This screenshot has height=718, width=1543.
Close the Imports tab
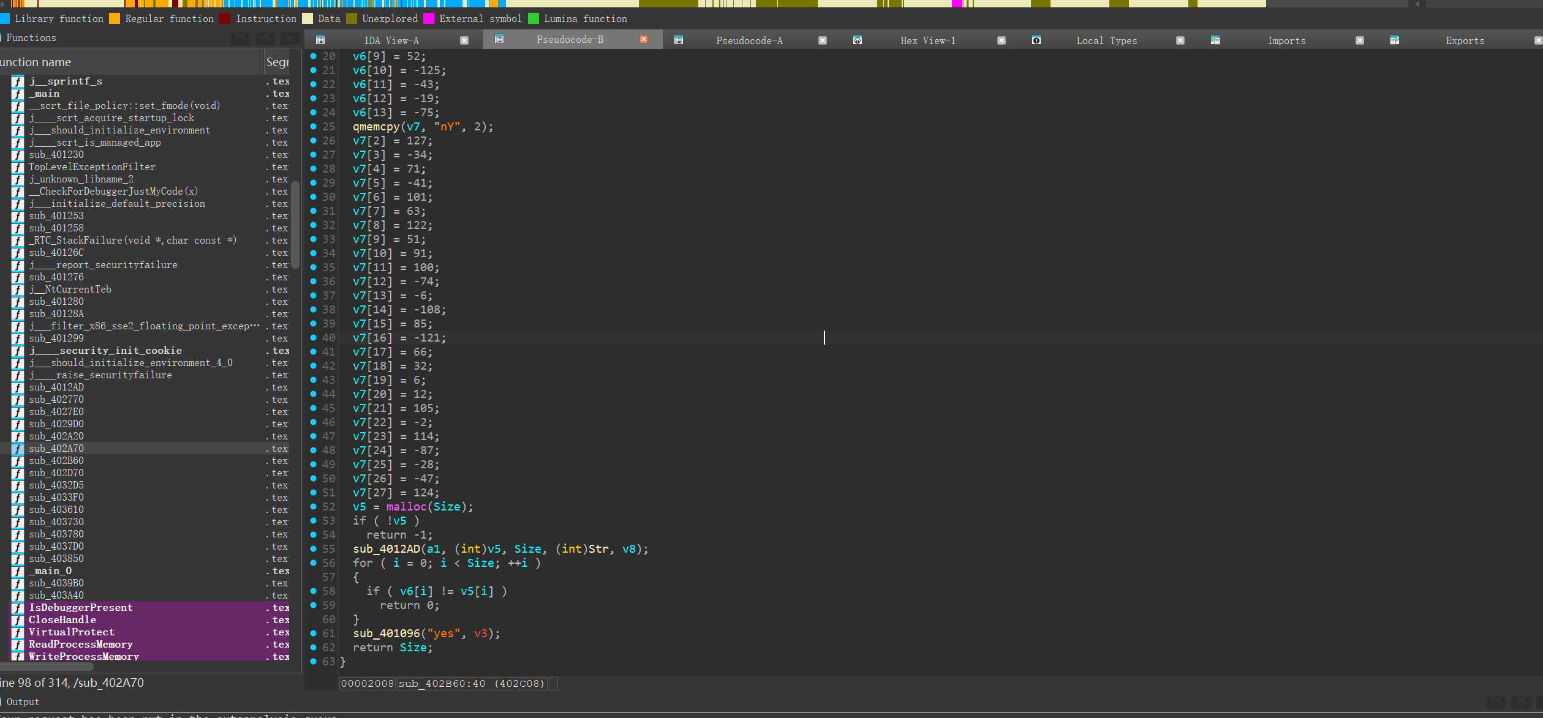pyautogui.click(x=1360, y=40)
